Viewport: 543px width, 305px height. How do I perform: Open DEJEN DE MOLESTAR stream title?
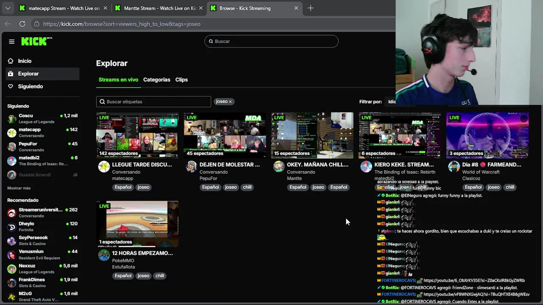pos(230,164)
